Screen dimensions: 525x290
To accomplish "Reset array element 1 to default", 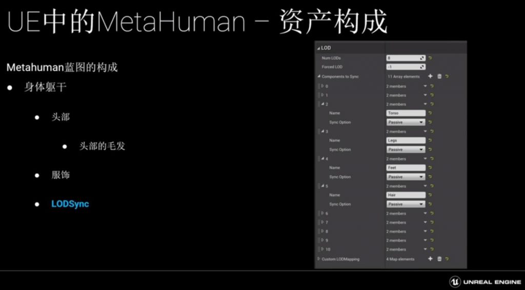I will [x=432, y=95].
